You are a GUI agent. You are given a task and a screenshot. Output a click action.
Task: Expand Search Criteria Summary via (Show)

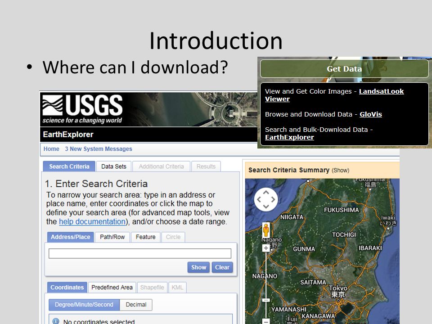tap(341, 170)
